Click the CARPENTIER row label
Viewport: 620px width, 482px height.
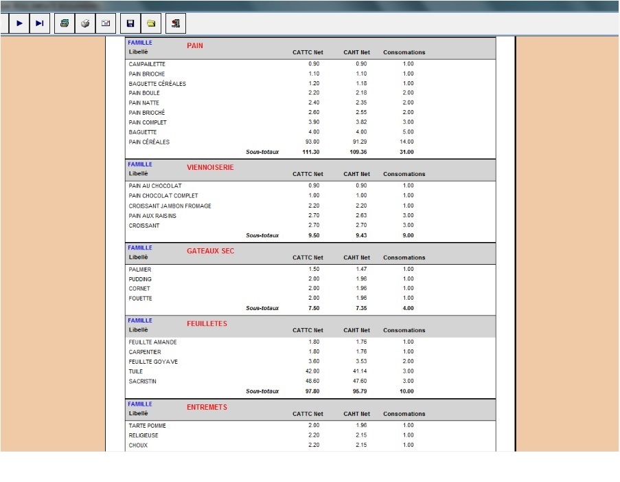(145, 352)
